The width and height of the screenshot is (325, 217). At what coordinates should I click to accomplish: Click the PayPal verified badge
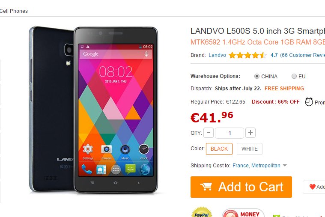click(x=202, y=212)
